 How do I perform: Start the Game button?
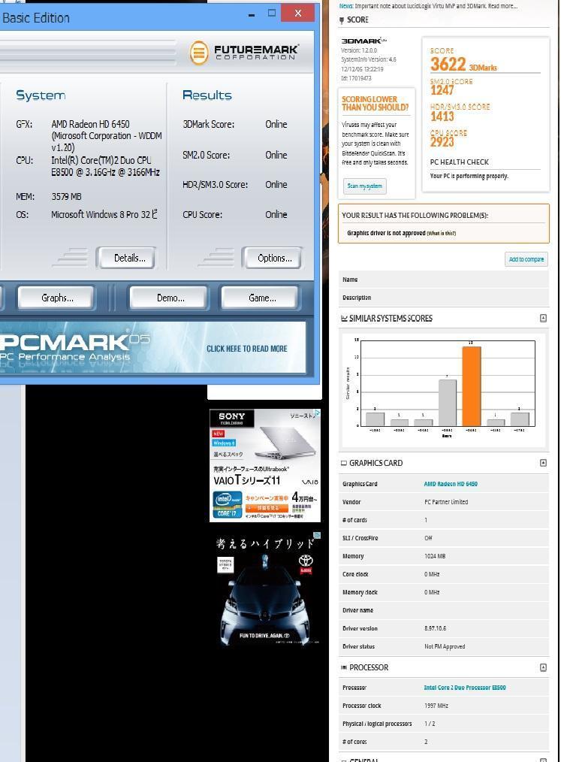260,298
